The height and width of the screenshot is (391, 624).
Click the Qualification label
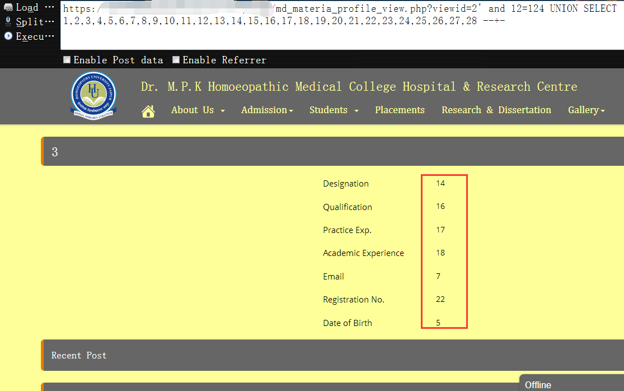tap(348, 207)
